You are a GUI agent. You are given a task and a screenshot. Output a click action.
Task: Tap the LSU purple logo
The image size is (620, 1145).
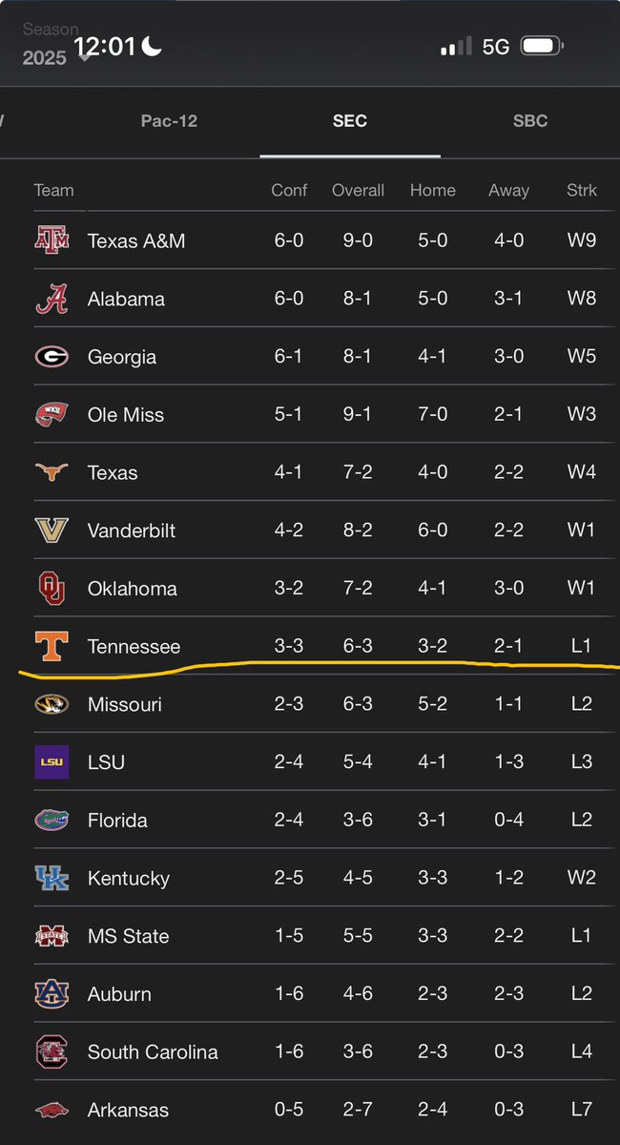52,761
